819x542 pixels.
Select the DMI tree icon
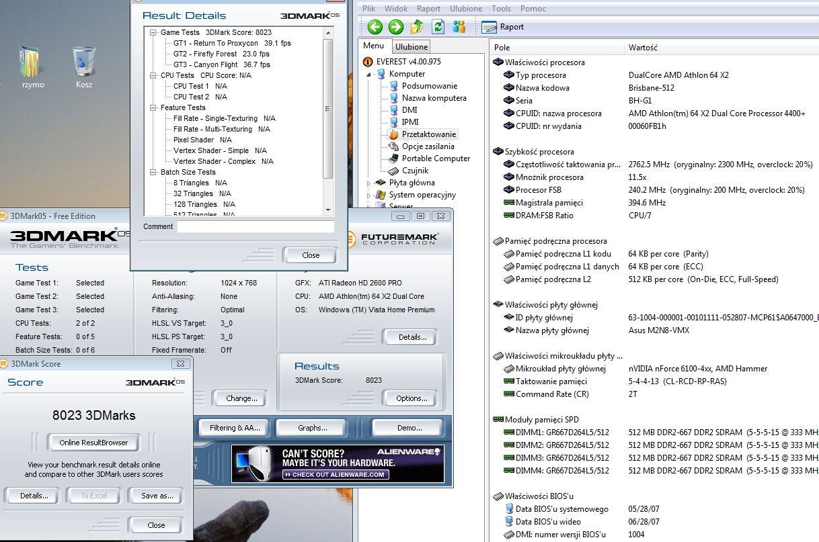pyautogui.click(x=394, y=110)
